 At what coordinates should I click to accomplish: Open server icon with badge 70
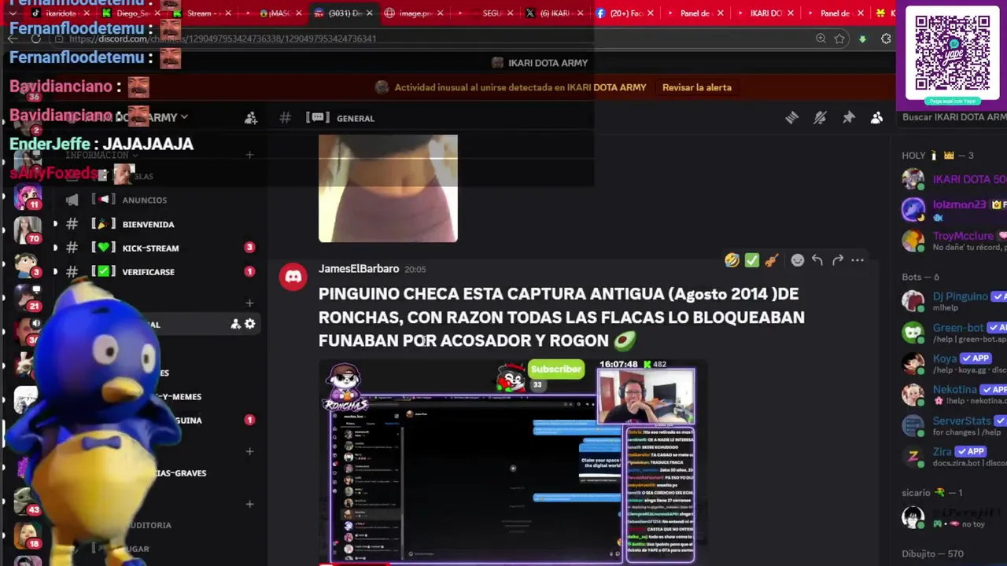(x=27, y=230)
